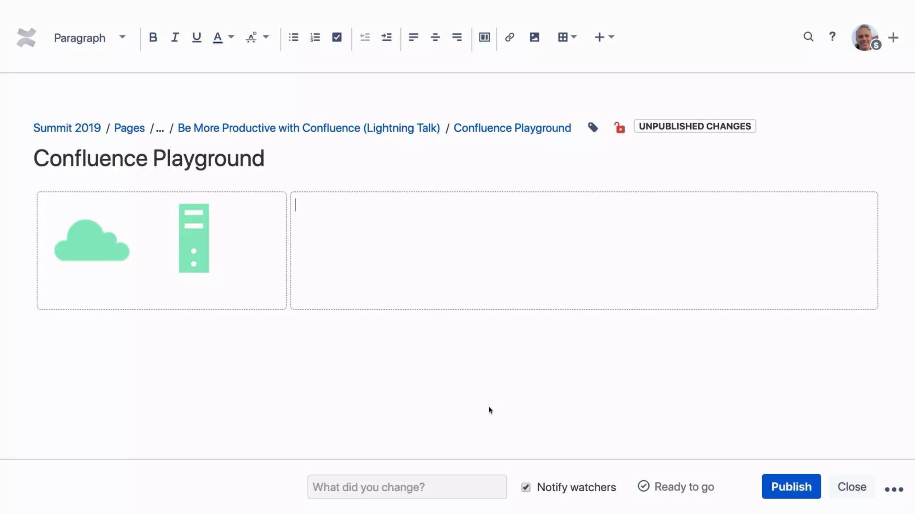The height and width of the screenshot is (514, 915).
Task: Insert a task list checkbox
Action: pyautogui.click(x=337, y=37)
